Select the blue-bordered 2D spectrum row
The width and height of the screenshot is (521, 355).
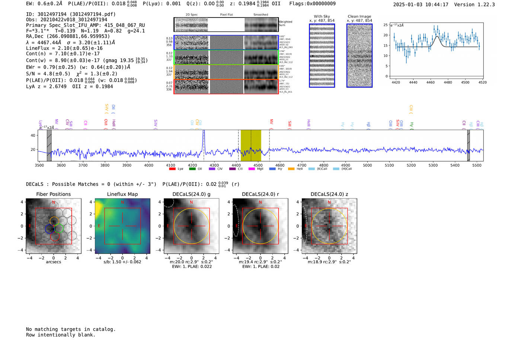[226, 42]
